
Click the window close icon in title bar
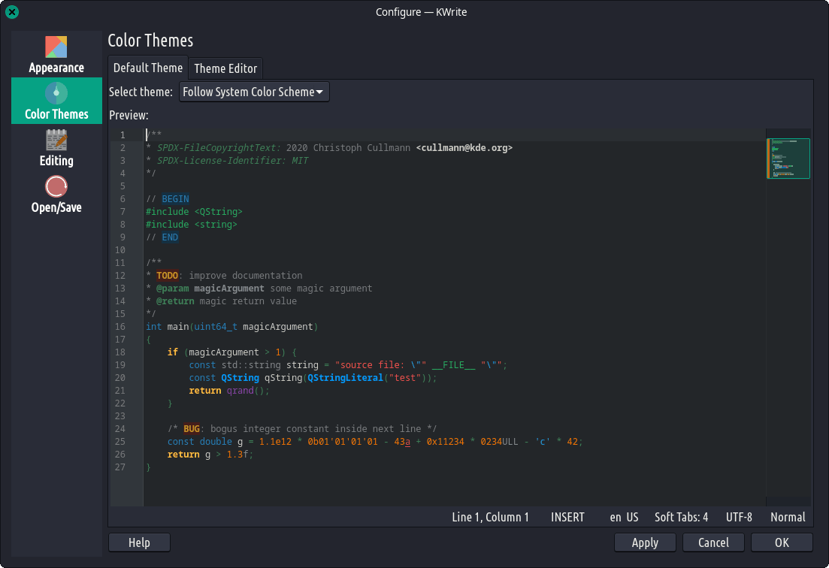coord(12,12)
